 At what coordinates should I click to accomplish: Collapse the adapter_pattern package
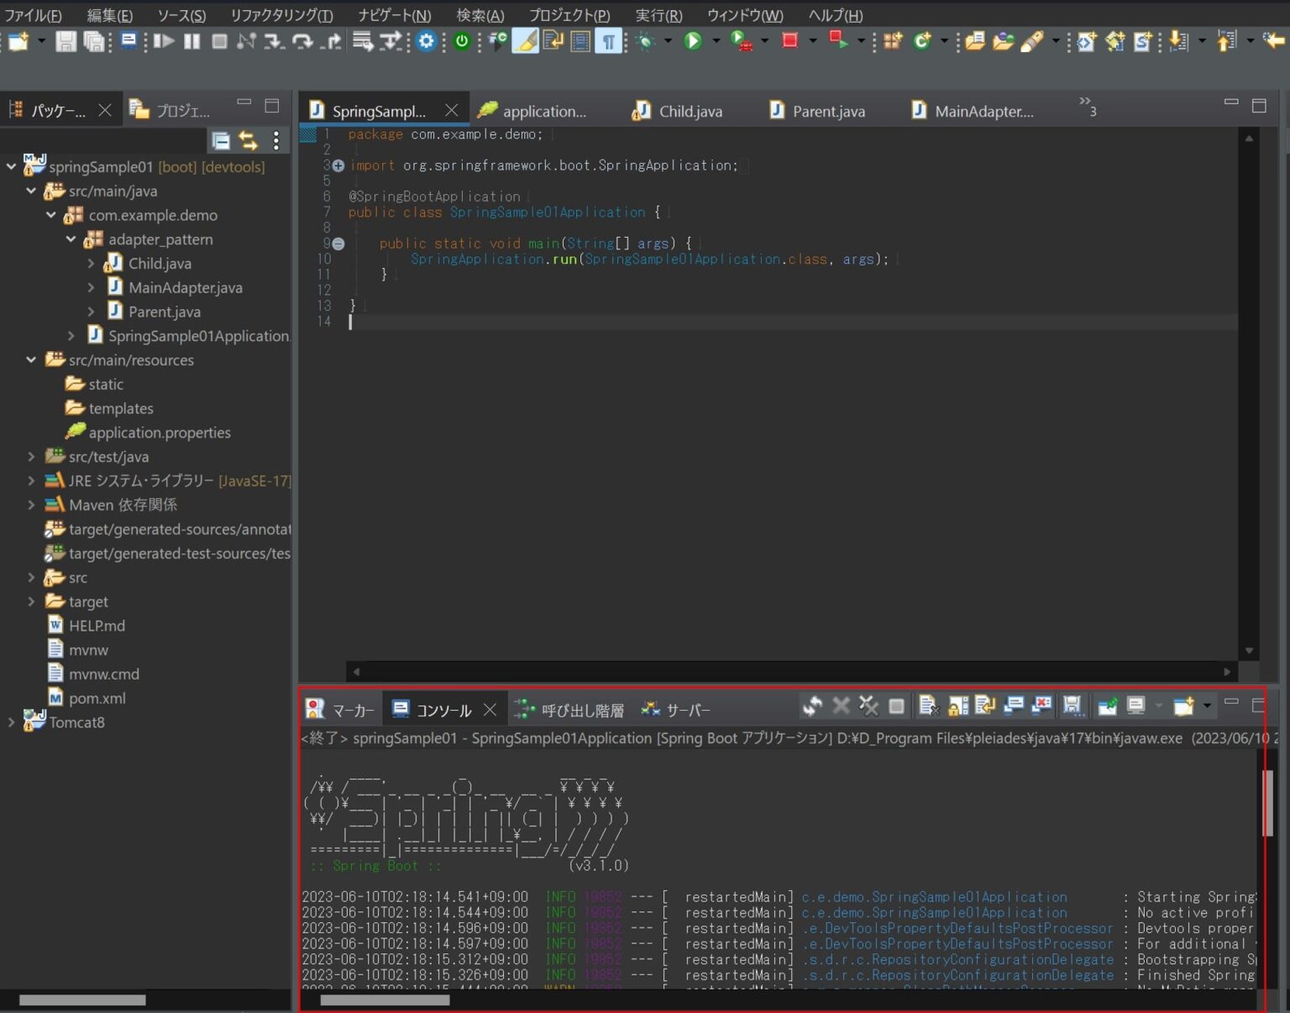point(71,239)
